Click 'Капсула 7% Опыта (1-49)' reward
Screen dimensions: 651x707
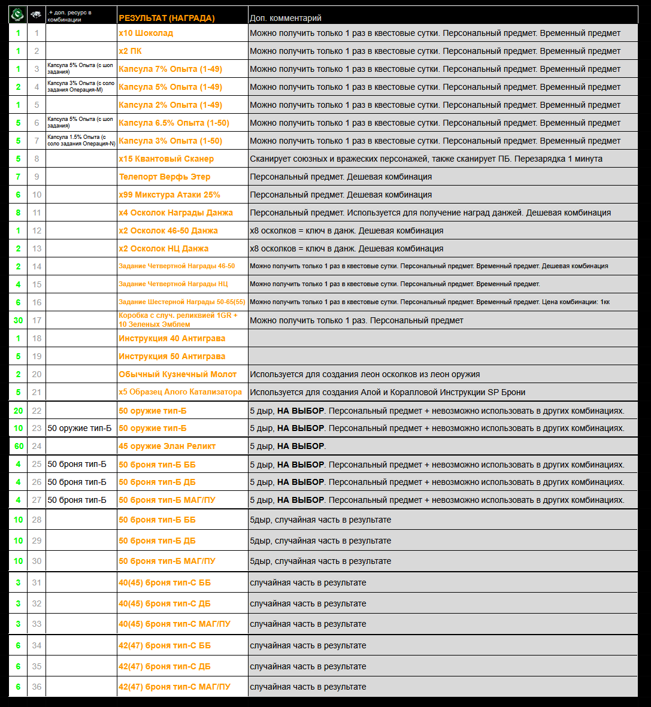(170, 69)
